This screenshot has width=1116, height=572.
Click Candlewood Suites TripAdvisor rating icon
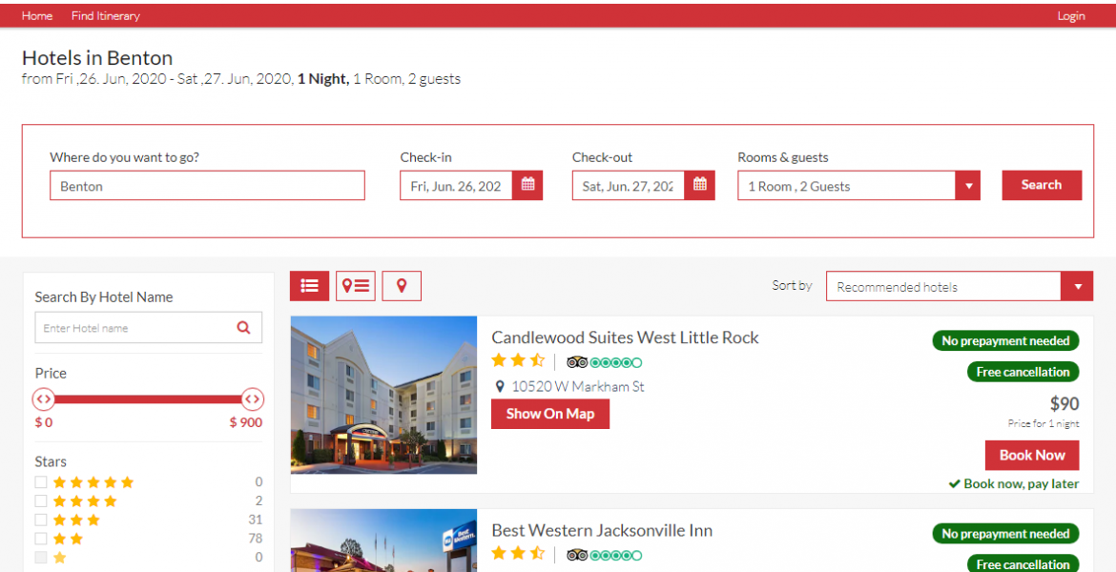click(x=604, y=362)
